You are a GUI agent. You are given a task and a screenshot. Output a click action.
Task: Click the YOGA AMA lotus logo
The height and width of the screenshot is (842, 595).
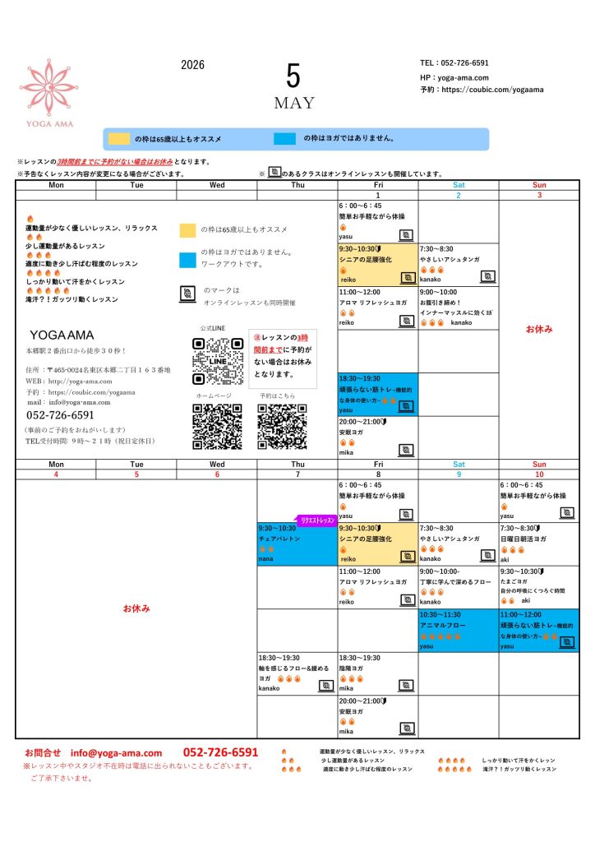point(49,84)
